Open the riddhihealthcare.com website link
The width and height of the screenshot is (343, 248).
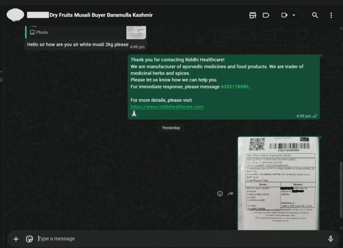[167, 107]
